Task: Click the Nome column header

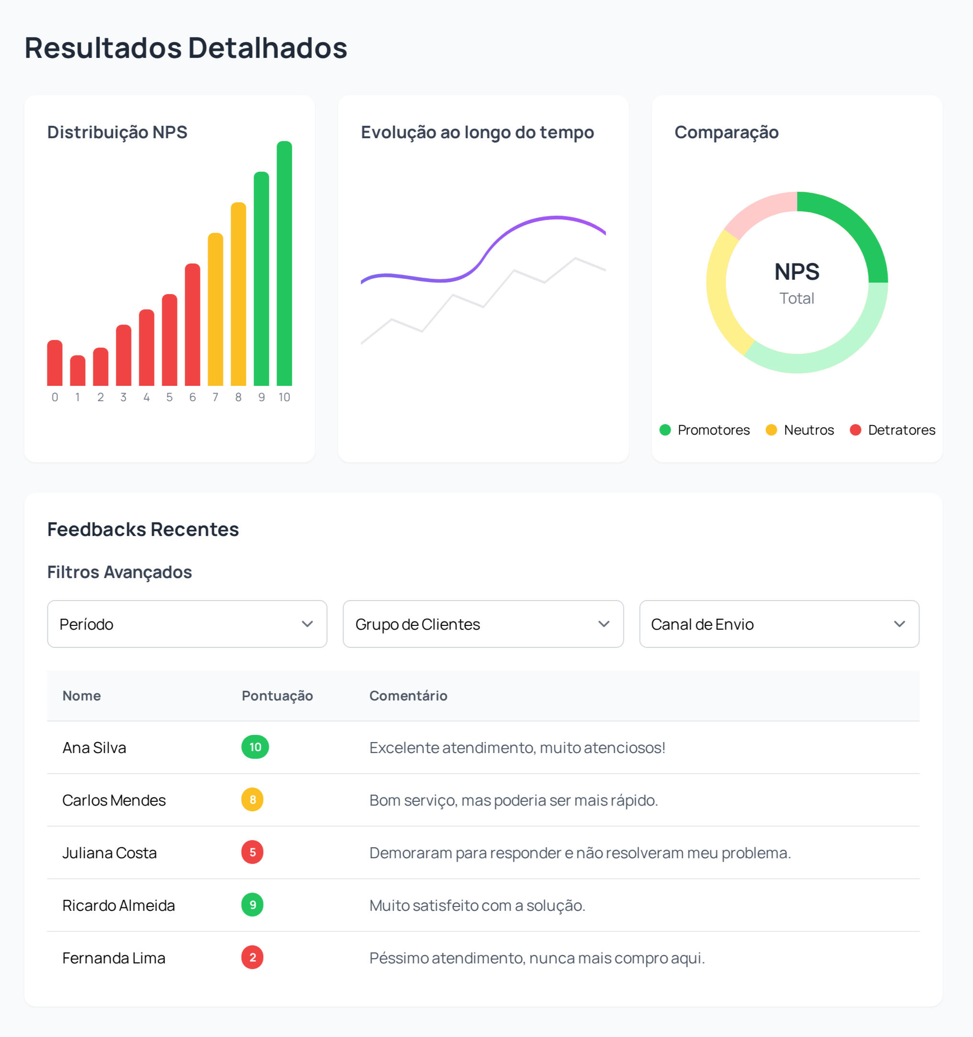Action: click(x=81, y=696)
